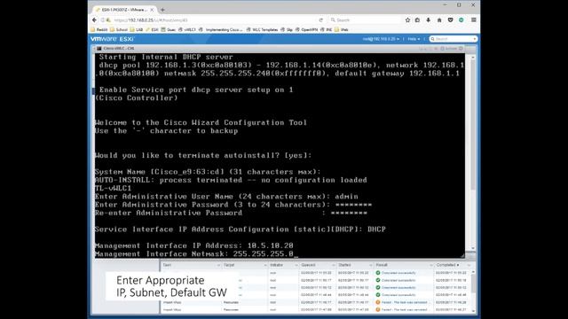Open the OpenVPN bookmark
568x319 pixels.
click(x=306, y=29)
